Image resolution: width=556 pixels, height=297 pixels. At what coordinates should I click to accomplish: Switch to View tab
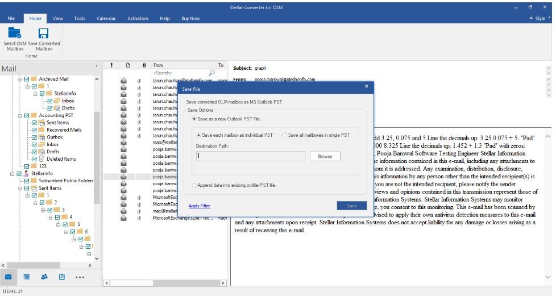(x=58, y=18)
